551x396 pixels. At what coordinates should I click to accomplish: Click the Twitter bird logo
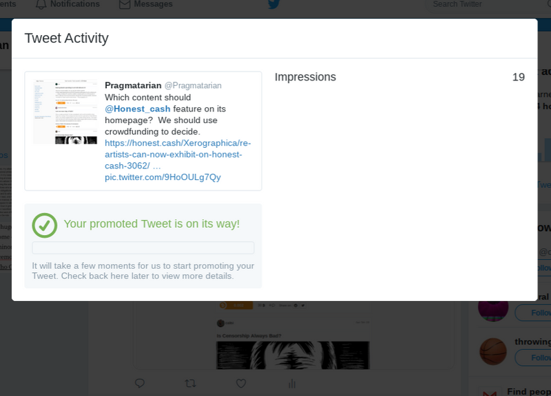coord(274,4)
